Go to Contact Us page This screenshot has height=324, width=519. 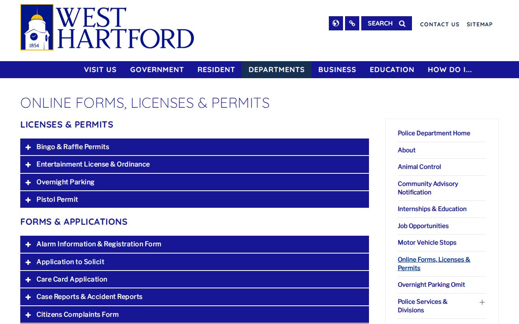click(440, 24)
